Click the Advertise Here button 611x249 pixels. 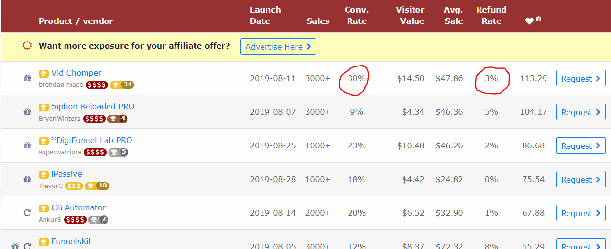(278, 47)
